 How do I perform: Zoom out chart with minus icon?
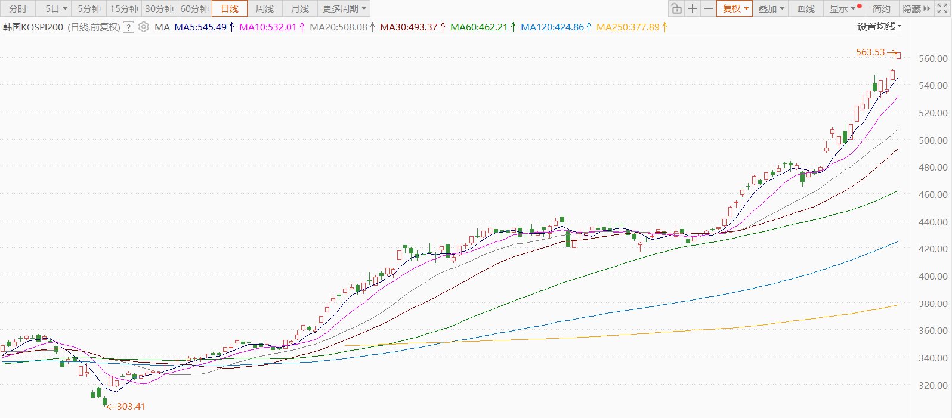click(x=708, y=8)
